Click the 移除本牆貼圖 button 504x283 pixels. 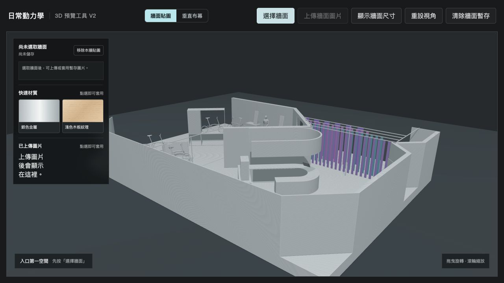point(89,50)
